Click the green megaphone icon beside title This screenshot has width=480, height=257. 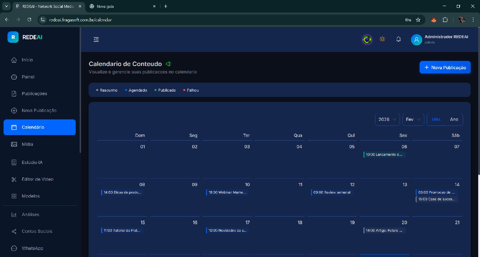tap(169, 64)
